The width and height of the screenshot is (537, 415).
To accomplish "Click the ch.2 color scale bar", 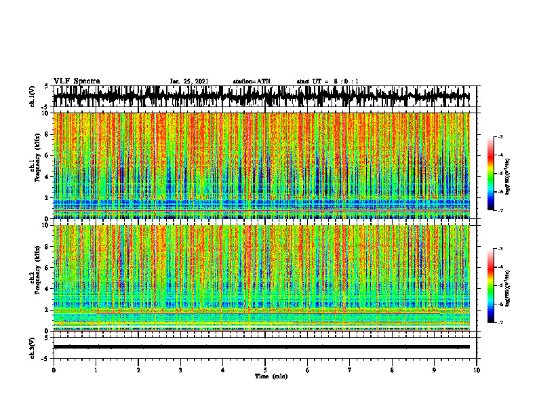I will 491,285.
